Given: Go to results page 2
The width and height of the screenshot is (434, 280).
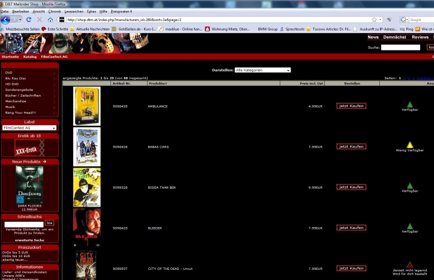Looking at the screenshot, I should 405,78.
